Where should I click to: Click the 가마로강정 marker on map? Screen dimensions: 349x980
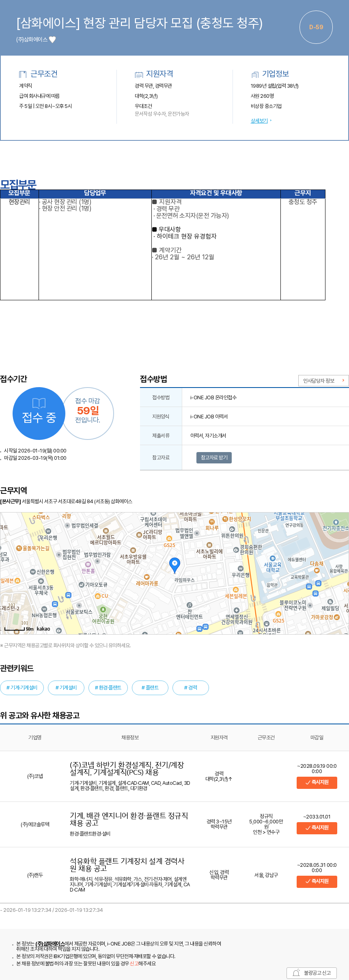tap(337, 617)
